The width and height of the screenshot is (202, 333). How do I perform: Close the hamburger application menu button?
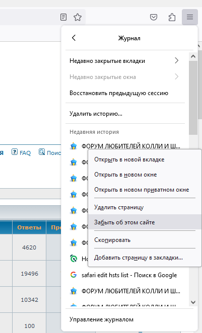[x=190, y=17]
